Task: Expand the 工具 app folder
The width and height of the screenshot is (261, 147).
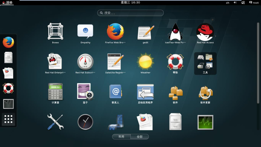Action: pyautogui.click(x=205, y=63)
